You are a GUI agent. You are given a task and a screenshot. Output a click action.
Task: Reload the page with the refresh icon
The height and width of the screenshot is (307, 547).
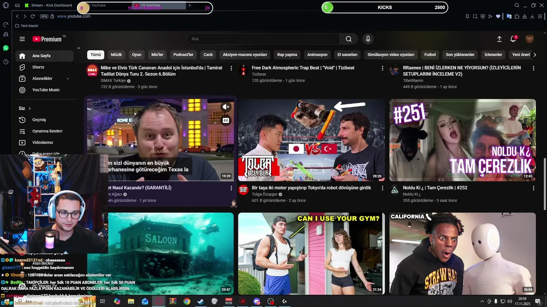point(32,16)
